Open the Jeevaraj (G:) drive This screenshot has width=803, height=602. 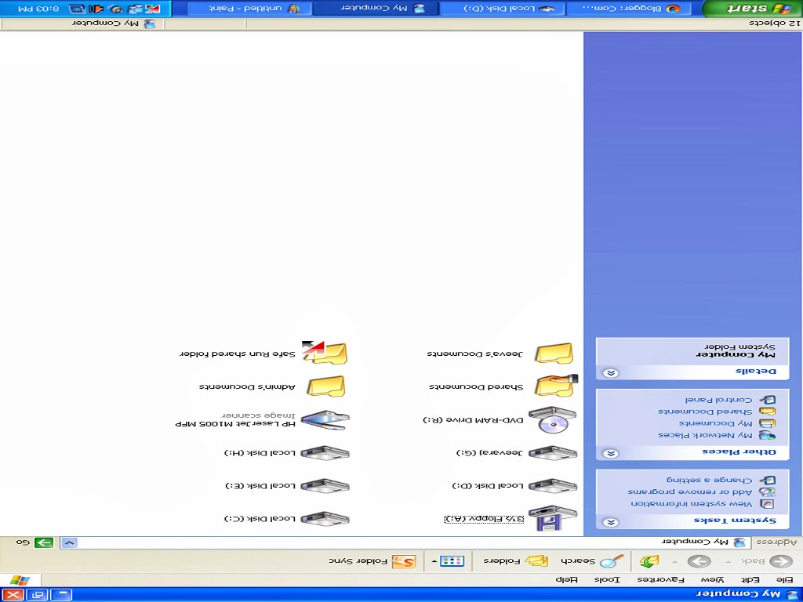pyautogui.click(x=552, y=453)
